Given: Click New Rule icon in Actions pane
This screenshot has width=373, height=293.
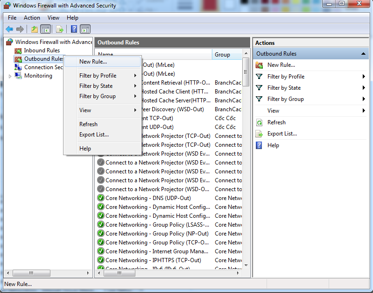Looking at the screenshot, I should pyautogui.click(x=259, y=65).
